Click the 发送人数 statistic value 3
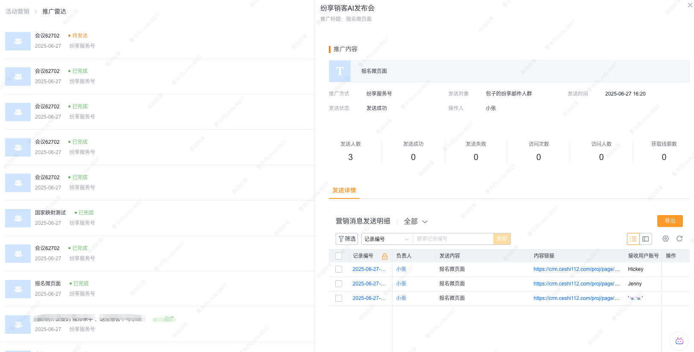694x352 pixels. click(351, 157)
